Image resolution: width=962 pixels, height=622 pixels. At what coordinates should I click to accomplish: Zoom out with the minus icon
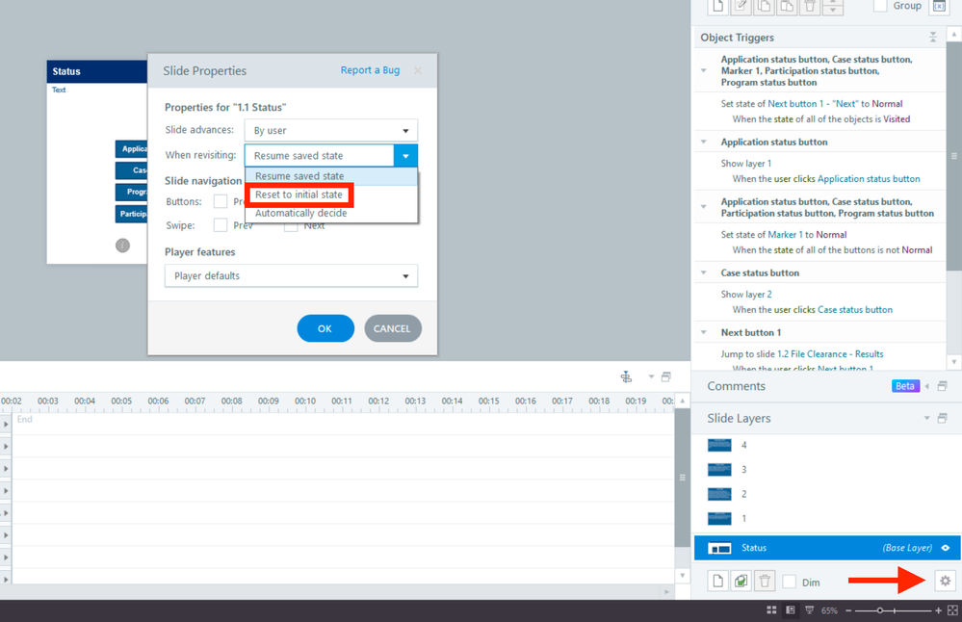click(x=848, y=610)
